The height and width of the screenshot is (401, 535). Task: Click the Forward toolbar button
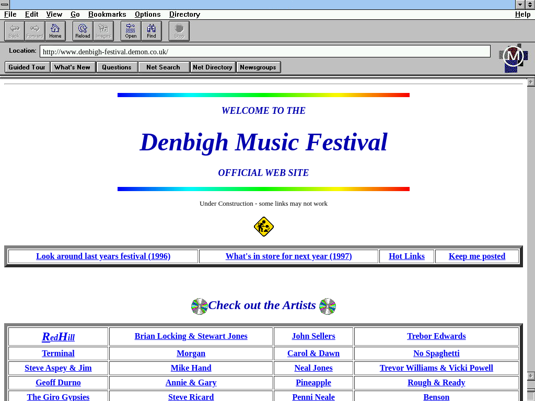pyautogui.click(x=35, y=31)
